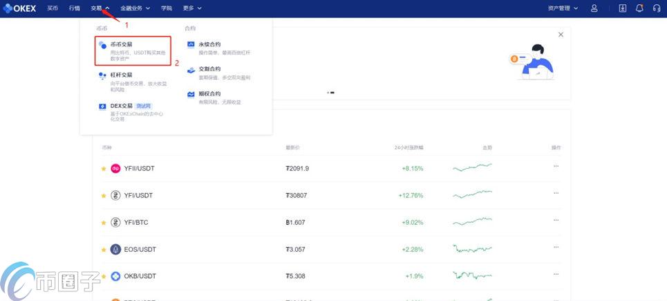Viewport: 667px width, 301px height.
Task: Click the app download icon in header
Action: tap(622, 8)
